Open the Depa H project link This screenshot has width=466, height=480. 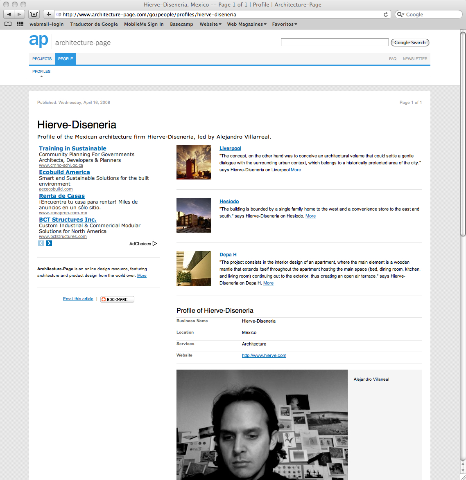point(228,255)
